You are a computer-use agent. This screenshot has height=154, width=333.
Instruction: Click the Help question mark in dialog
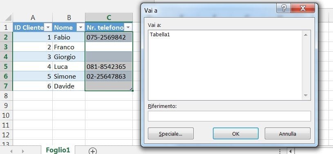coord(284,8)
